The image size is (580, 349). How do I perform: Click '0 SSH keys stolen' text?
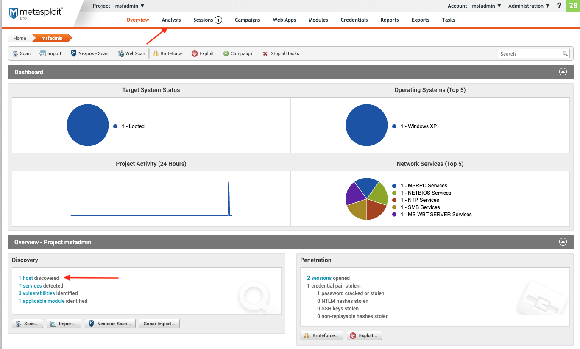tap(338, 309)
